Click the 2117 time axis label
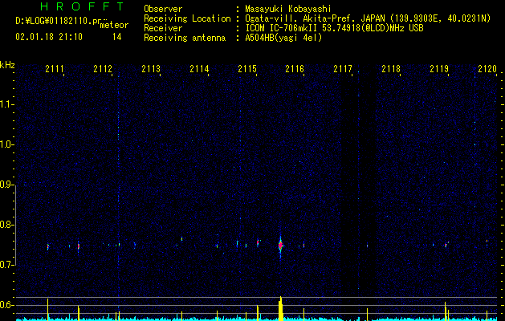505x321 pixels. [x=343, y=69]
